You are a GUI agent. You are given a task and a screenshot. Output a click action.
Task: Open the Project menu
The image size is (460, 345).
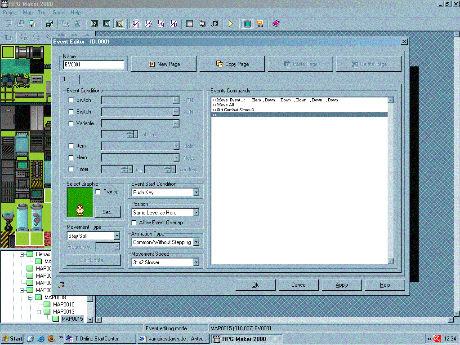(x=10, y=13)
